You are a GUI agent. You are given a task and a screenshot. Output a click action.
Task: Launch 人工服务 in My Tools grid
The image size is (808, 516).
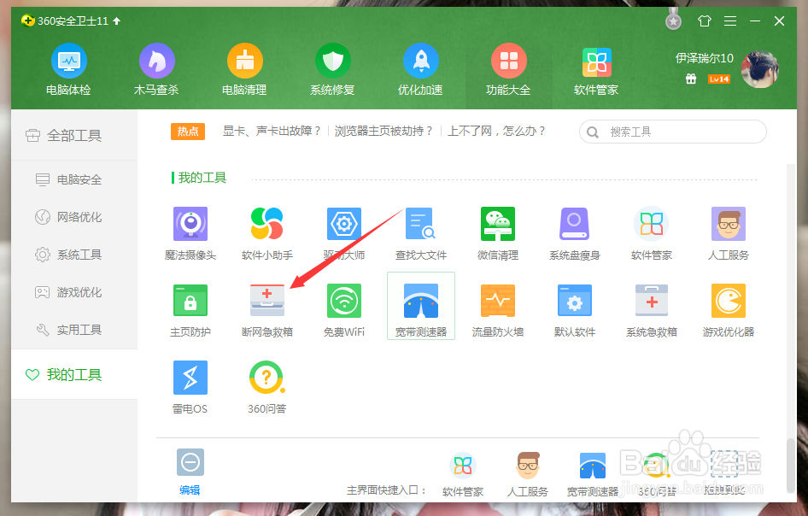(728, 233)
